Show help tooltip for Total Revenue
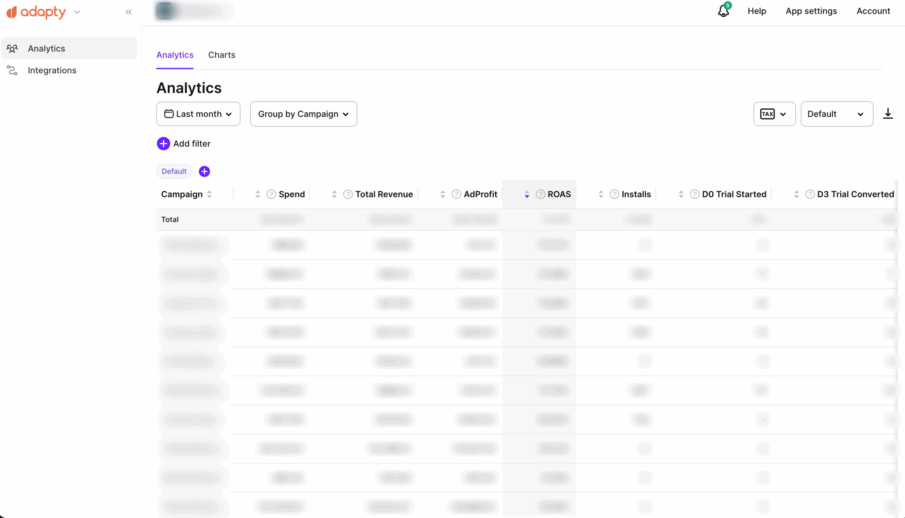 (348, 194)
